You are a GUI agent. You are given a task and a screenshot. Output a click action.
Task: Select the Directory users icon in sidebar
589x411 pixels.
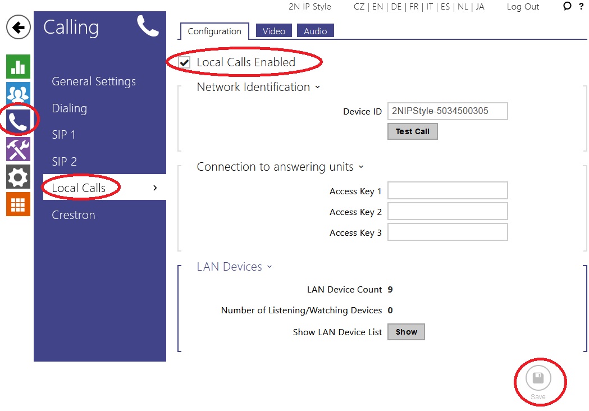pyautogui.click(x=18, y=93)
